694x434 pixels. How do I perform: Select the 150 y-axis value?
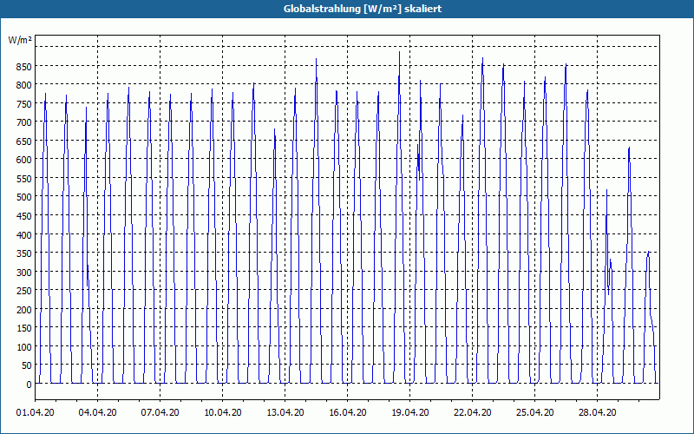(x=24, y=329)
